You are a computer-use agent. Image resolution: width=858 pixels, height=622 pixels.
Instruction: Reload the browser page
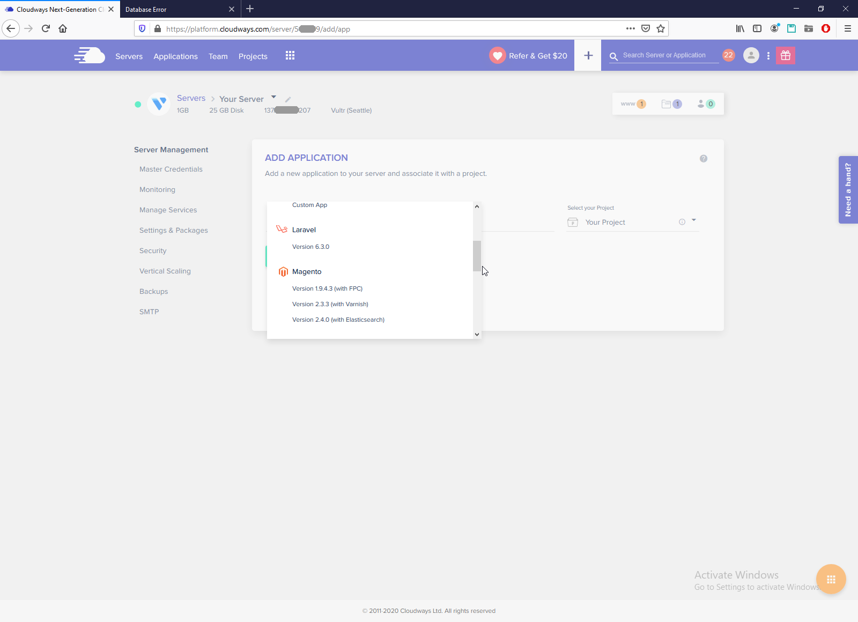point(46,29)
